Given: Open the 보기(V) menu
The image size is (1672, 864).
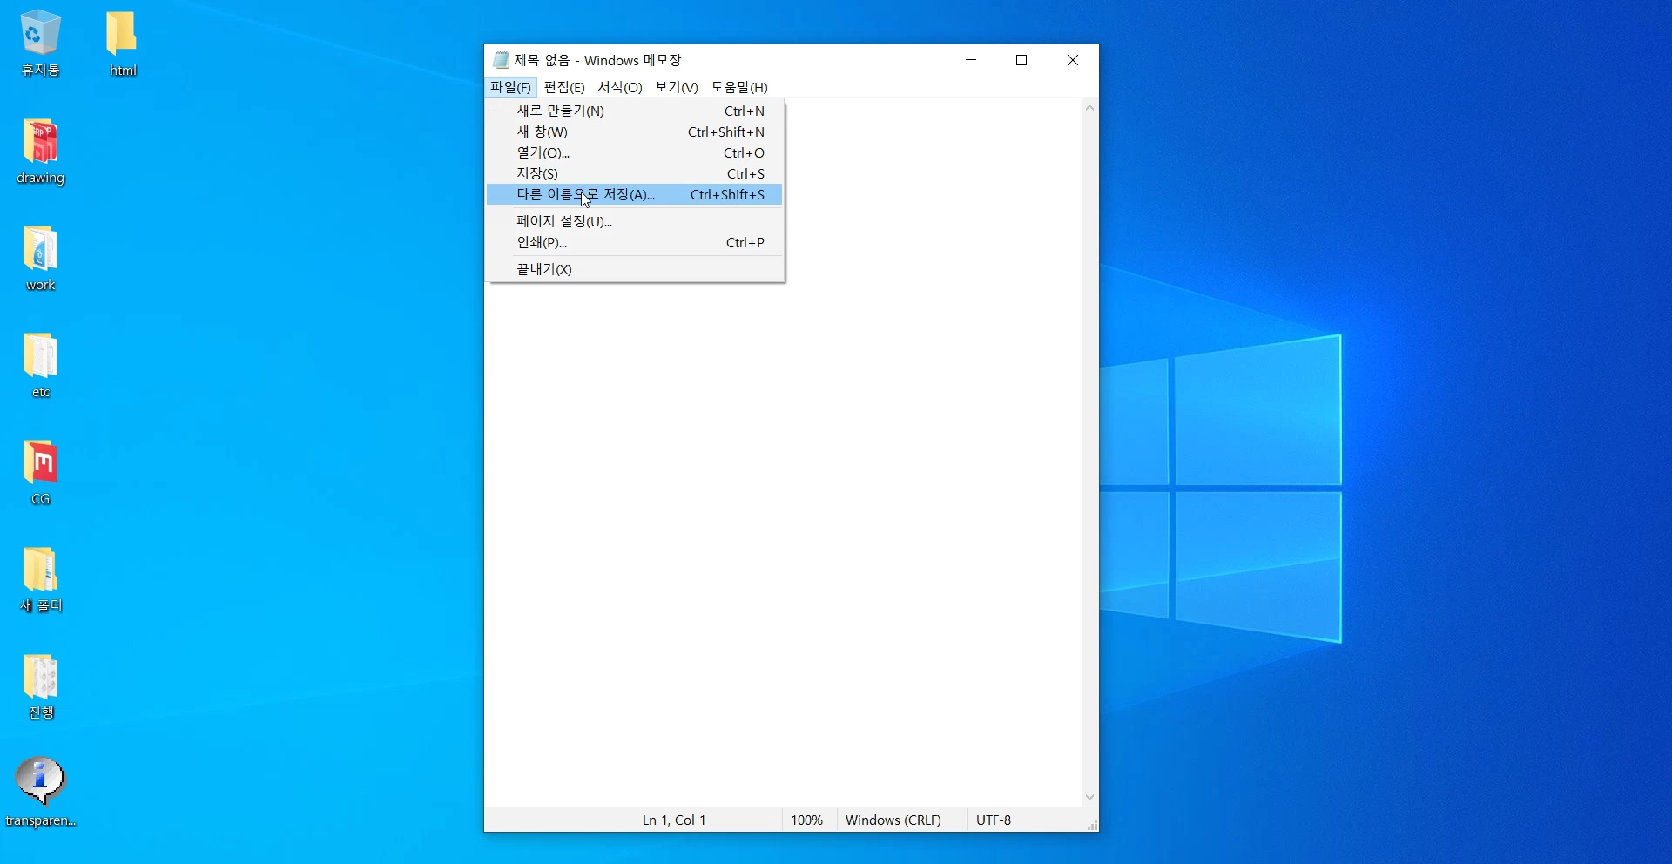Looking at the screenshot, I should pos(677,87).
